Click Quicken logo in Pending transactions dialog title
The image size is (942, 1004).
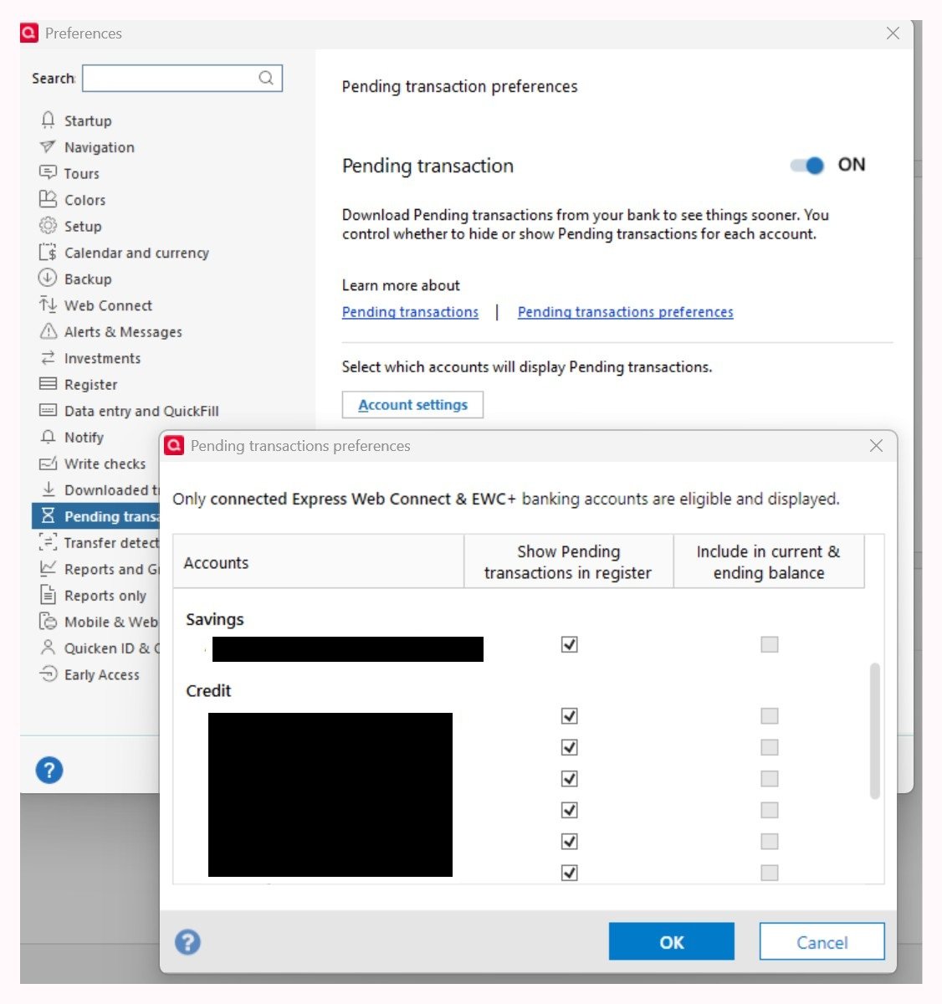(x=174, y=445)
